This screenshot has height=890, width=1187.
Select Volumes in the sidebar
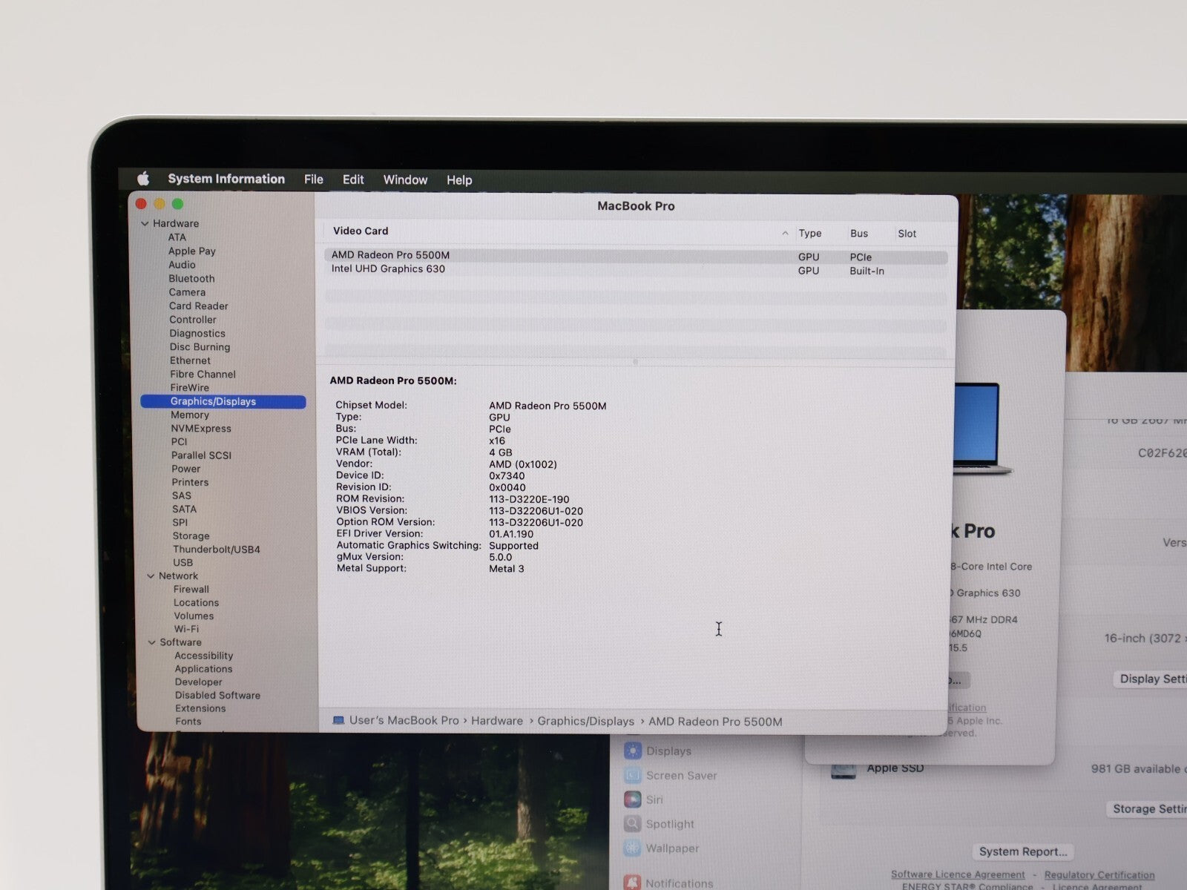point(194,616)
